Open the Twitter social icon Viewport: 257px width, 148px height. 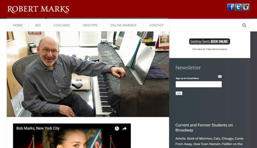pos(238,7)
